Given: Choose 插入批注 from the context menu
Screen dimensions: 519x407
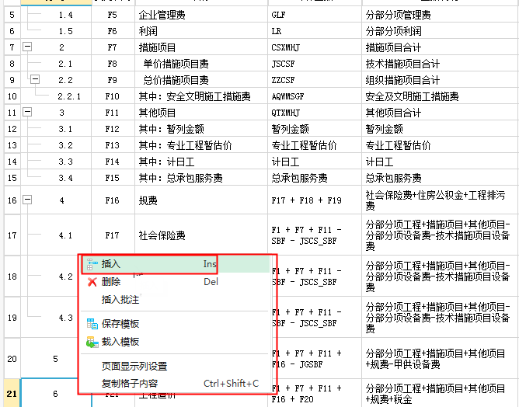Looking at the screenshot, I should click(120, 300).
